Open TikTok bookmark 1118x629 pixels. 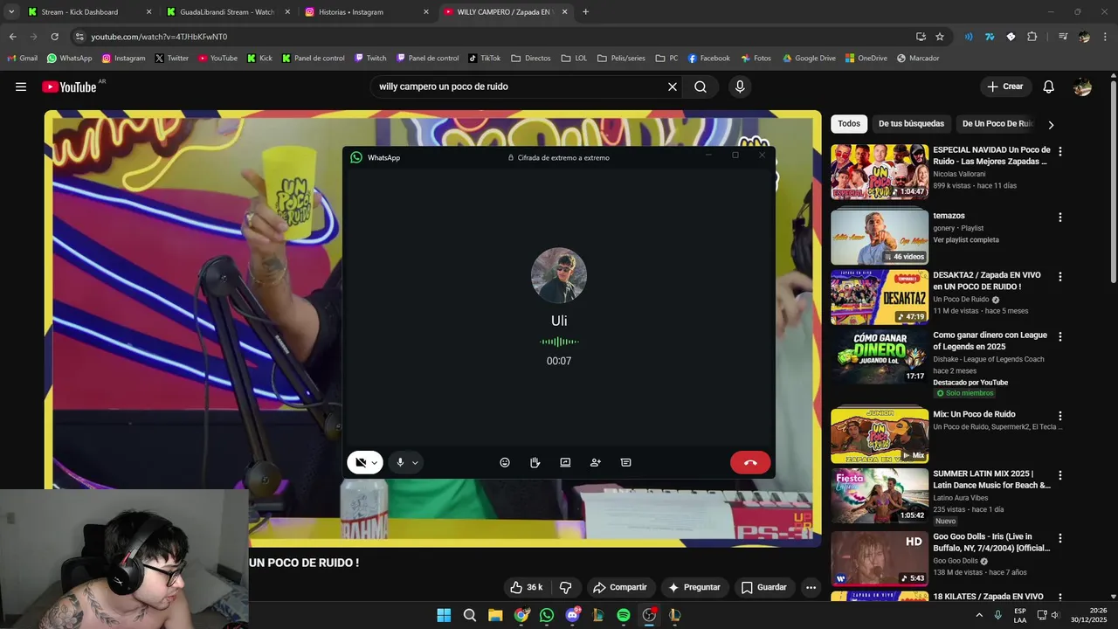pyautogui.click(x=485, y=59)
